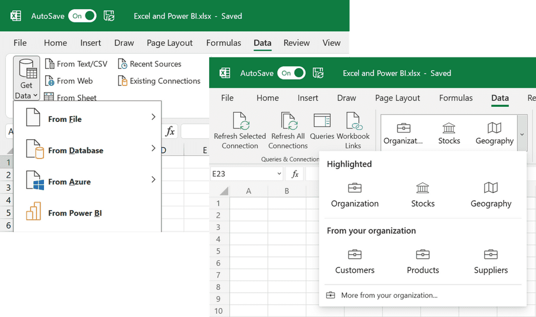Click the fx button in the right window
Viewport: 536px width, 317px height.
pos(295,174)
